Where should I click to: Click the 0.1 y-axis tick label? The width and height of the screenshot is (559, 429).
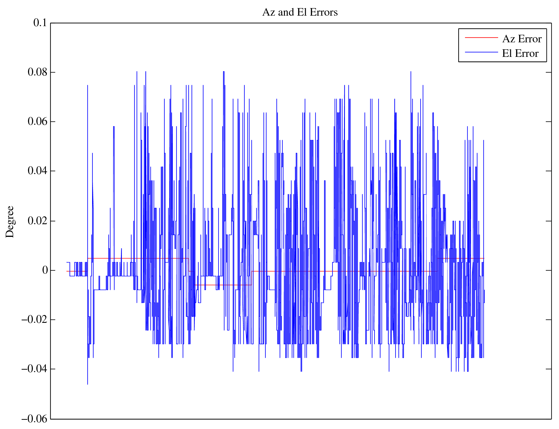coord(40,23)
